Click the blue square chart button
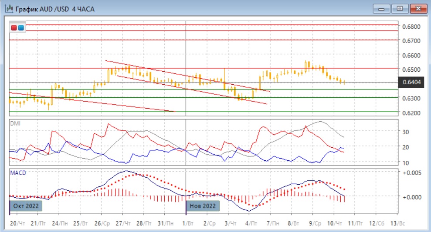This screenshot has width=431, height=232. point(21,28)
